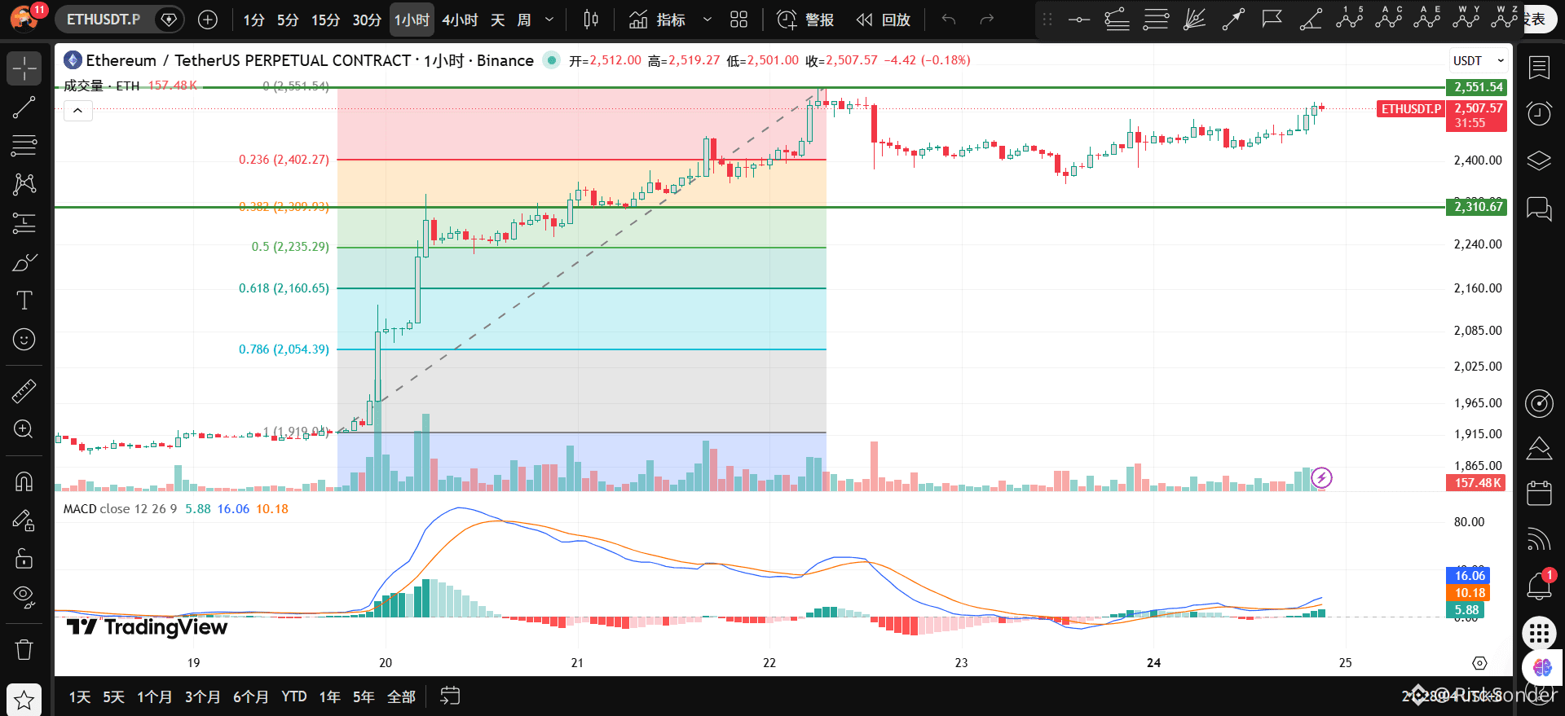Screen dimensions: 1565x716
Task: Select Elliott ABC correction wave tool
Action: pyautogui.click(x=1388, y=18)
